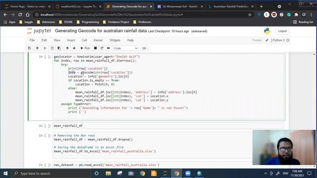Open the Widgets menu
Screen dimensions: 317x178
coord(115,40)
